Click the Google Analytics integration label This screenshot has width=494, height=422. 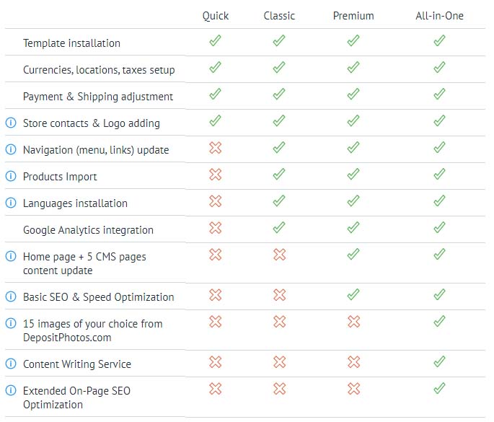coord(88,230)
